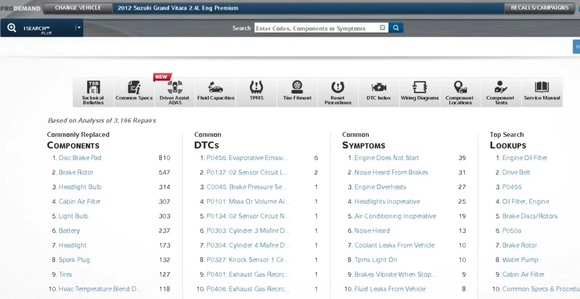580x299 pixels.
Task: Open Coolant Leaks From Vehicle symptom
Action: tap(394, 245)
